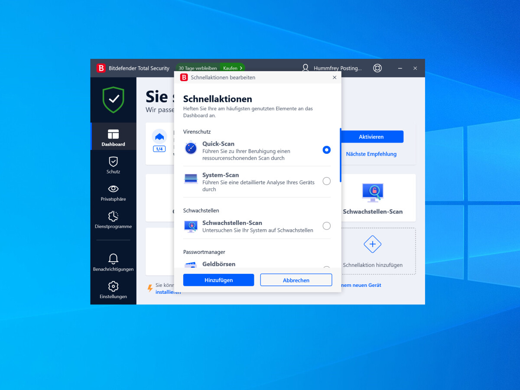The width and height of the screenshot is (520, 390).
Task: Select the Schwachstellen-Scan radio button
Action: point(327,226)
